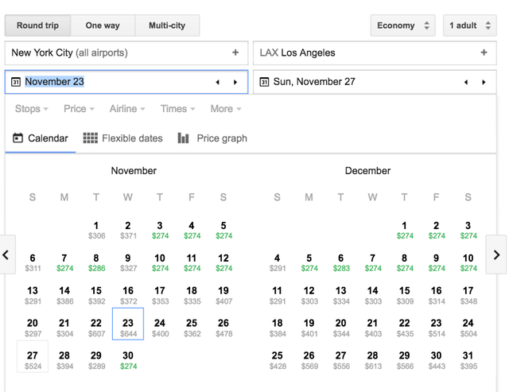Open the 1 adult passengers dropdown
Screen dimensions: 509x392
tap(469, 25)
